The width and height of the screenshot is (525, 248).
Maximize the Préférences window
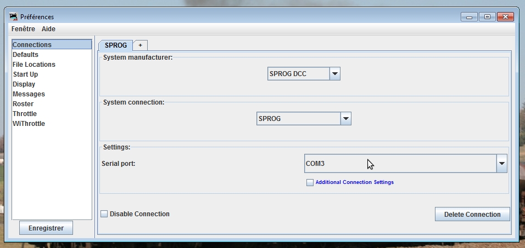click(487, 16)
